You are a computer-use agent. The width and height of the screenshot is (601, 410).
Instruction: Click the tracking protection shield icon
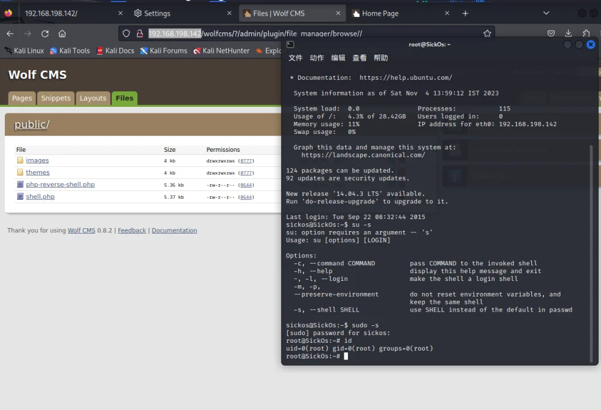126,34
